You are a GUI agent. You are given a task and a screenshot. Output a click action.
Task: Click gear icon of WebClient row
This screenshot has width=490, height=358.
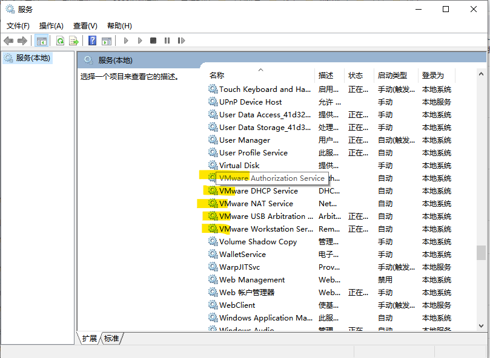[213, 305]
